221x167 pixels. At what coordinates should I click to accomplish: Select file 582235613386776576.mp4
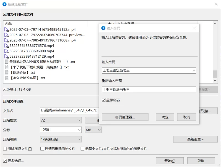tap(32, 46)
